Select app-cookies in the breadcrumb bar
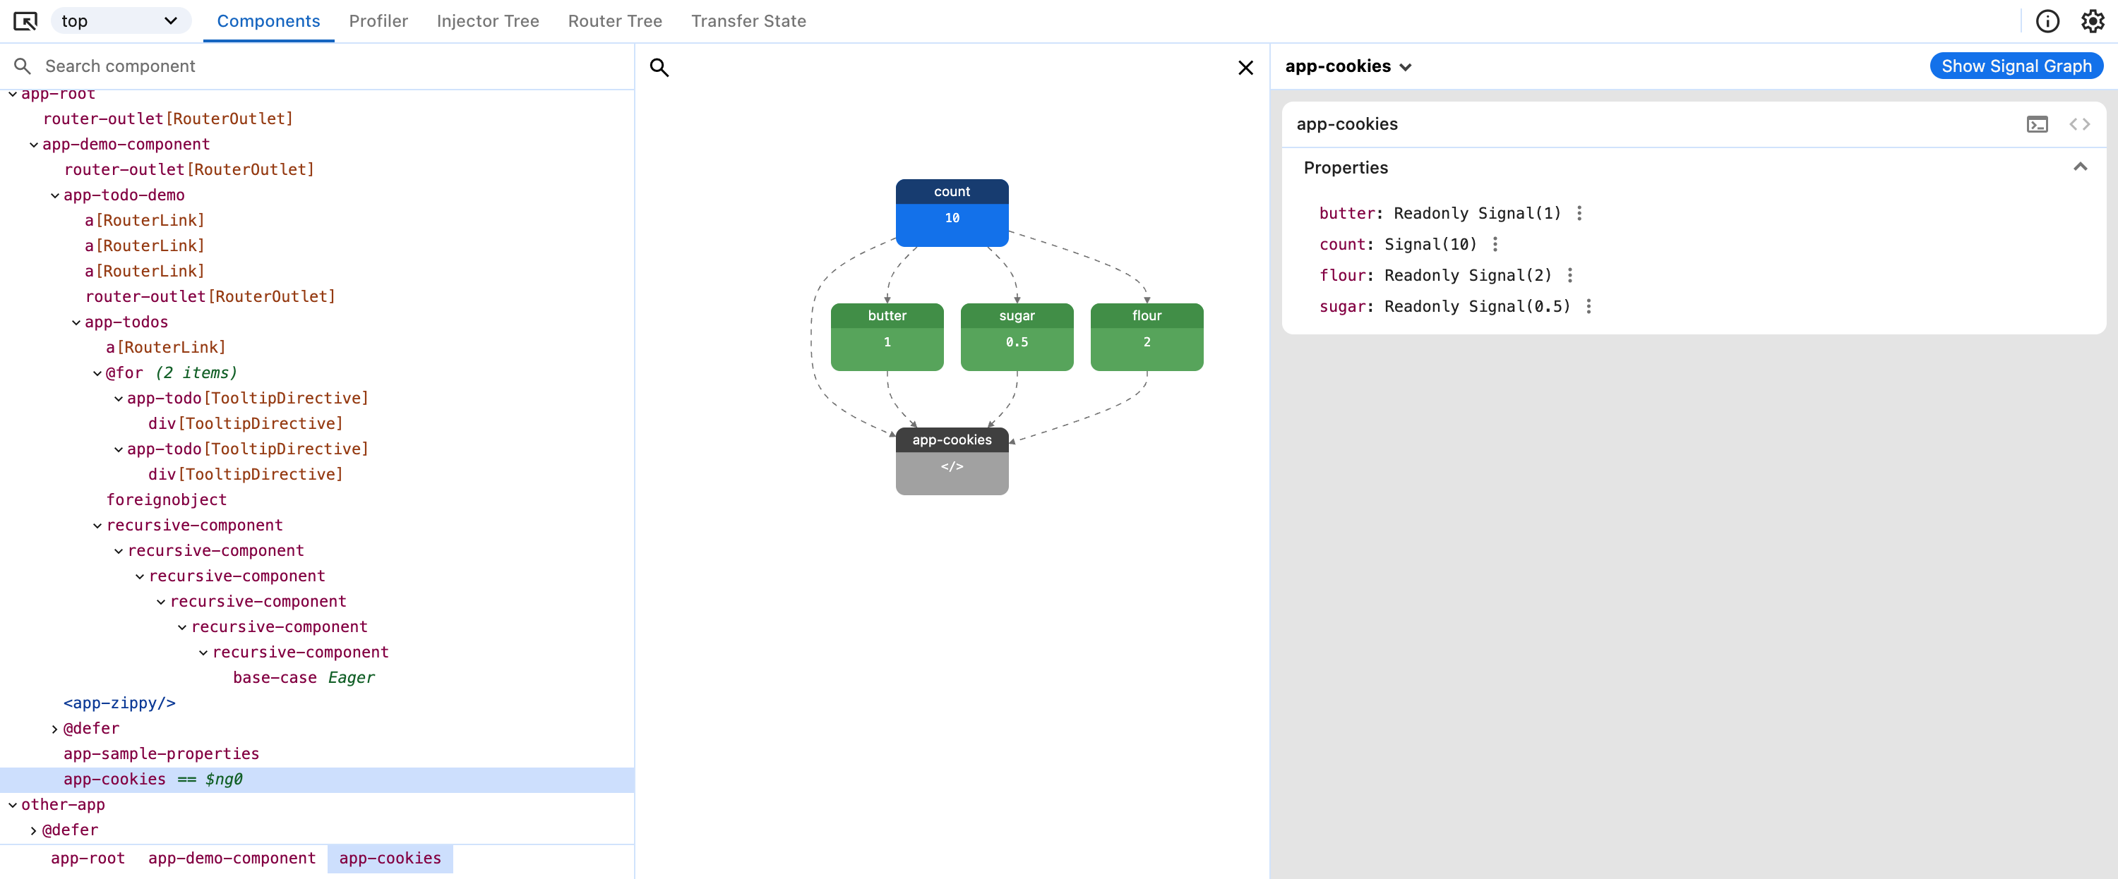Screen dimensions: 2118x879 [x=390, y=859]
